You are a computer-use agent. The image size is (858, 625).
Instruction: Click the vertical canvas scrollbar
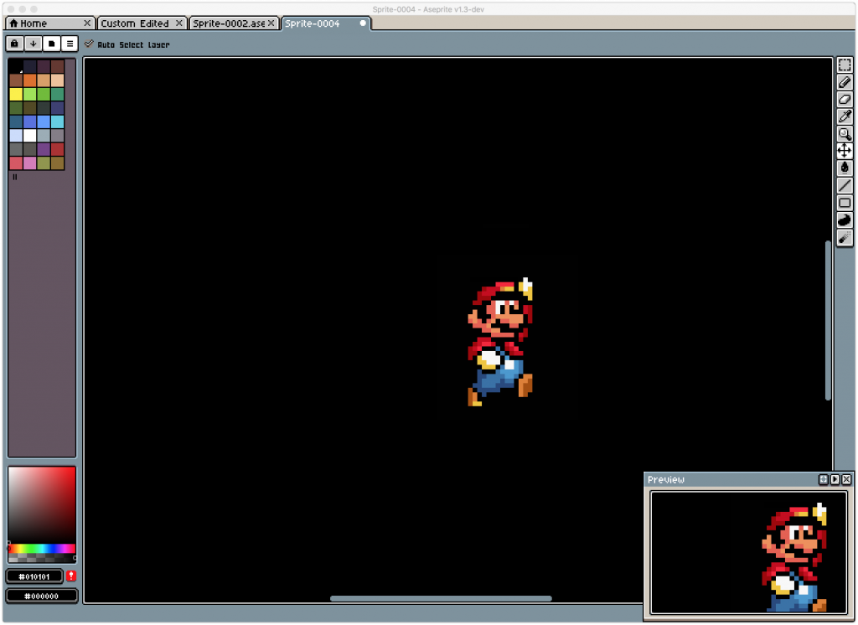click(x=827, y=321)
